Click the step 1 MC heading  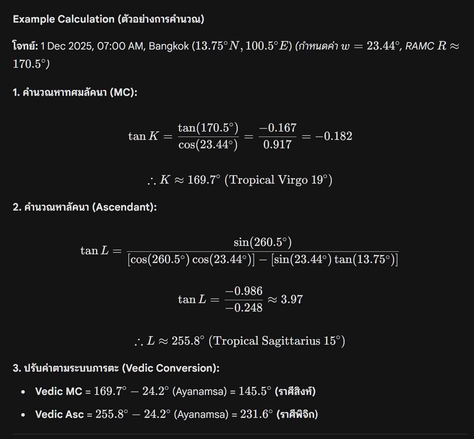click(75, 92)
